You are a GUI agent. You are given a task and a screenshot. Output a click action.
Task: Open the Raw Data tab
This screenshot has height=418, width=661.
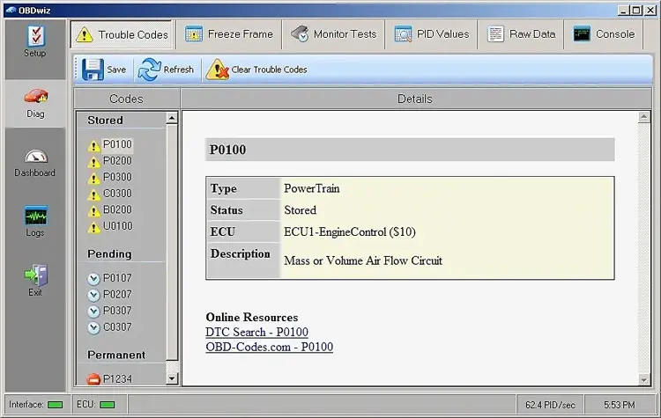(x=521, y=34)
